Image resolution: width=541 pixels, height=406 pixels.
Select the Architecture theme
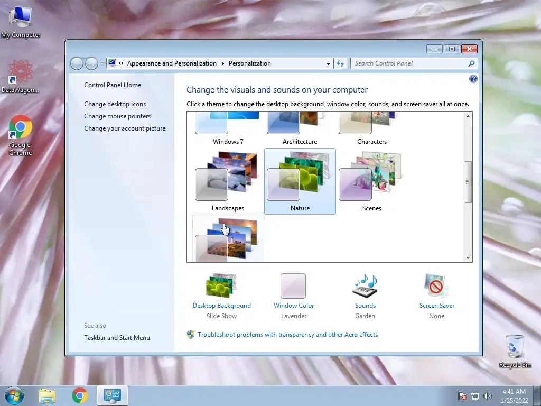tap(300, 130)
